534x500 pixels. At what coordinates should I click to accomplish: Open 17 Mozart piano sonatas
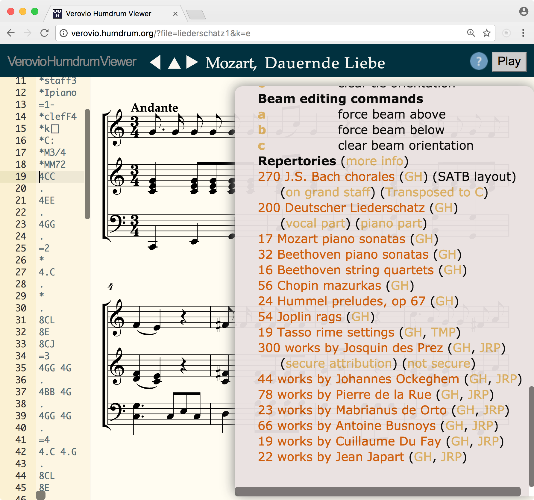click(332, 239)
